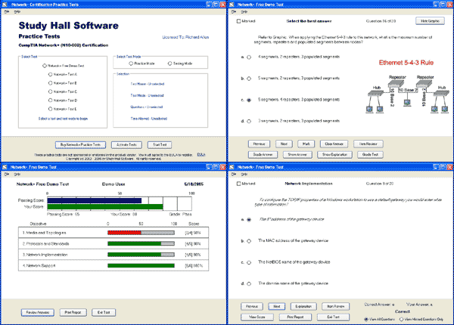Select the Network+ Free Demo Test option
The width and height of the screenshot is (454, 325).
point(45,67)
